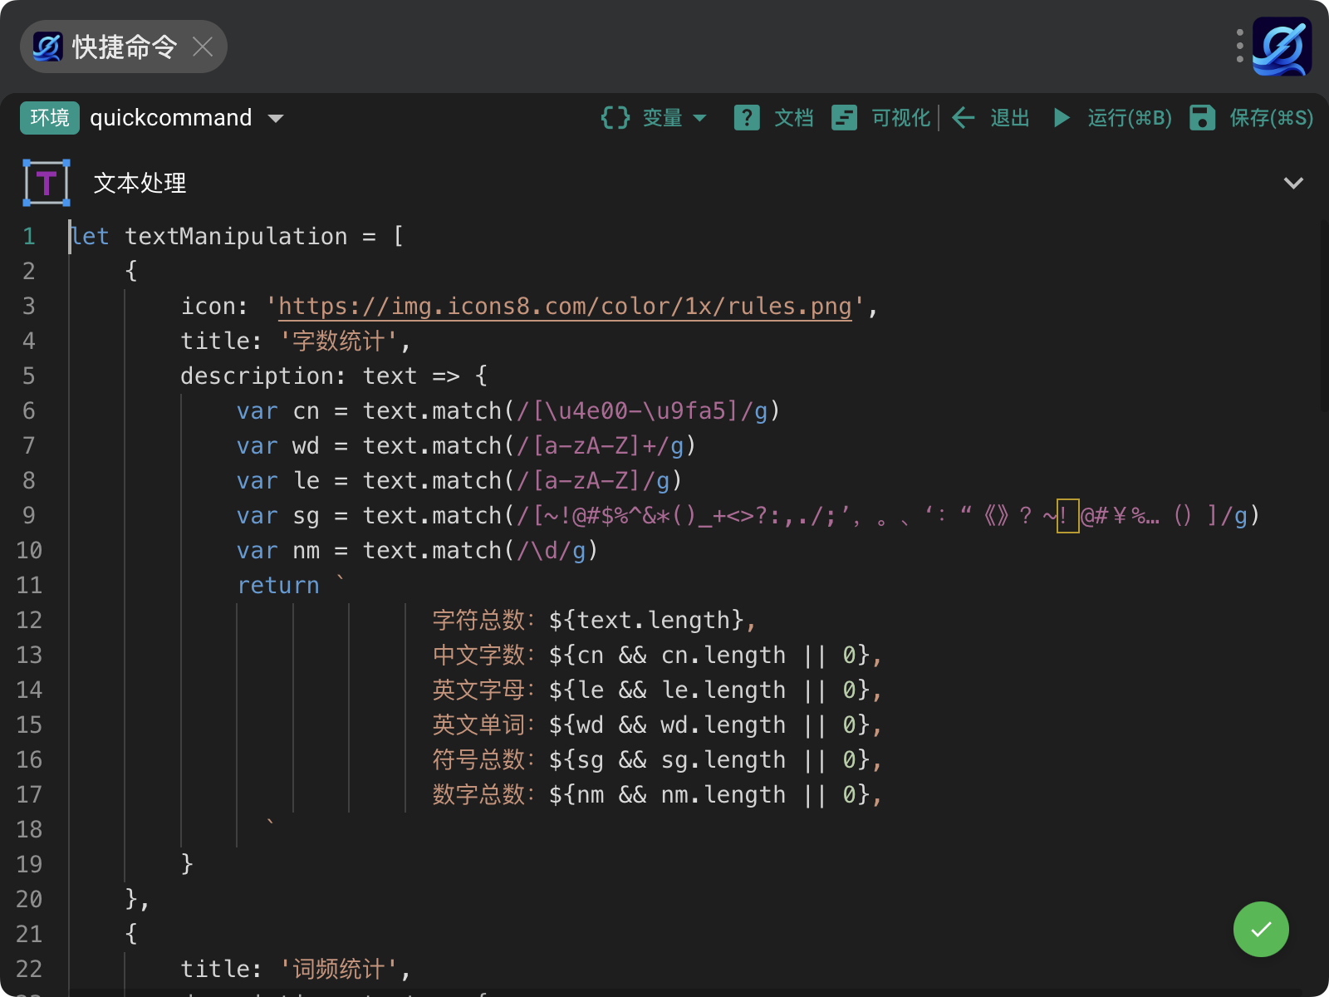This screenshot has width=1329, height=997.
Task: Click the '数字总数' template line
Action: [x=657, y=795]
